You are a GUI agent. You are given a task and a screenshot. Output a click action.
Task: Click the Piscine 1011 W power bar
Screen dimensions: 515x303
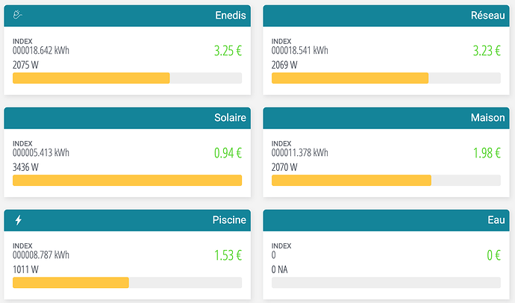127,283
